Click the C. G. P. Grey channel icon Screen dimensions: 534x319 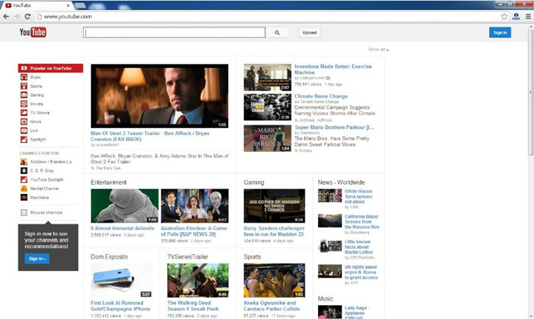(x=24, y=170)
